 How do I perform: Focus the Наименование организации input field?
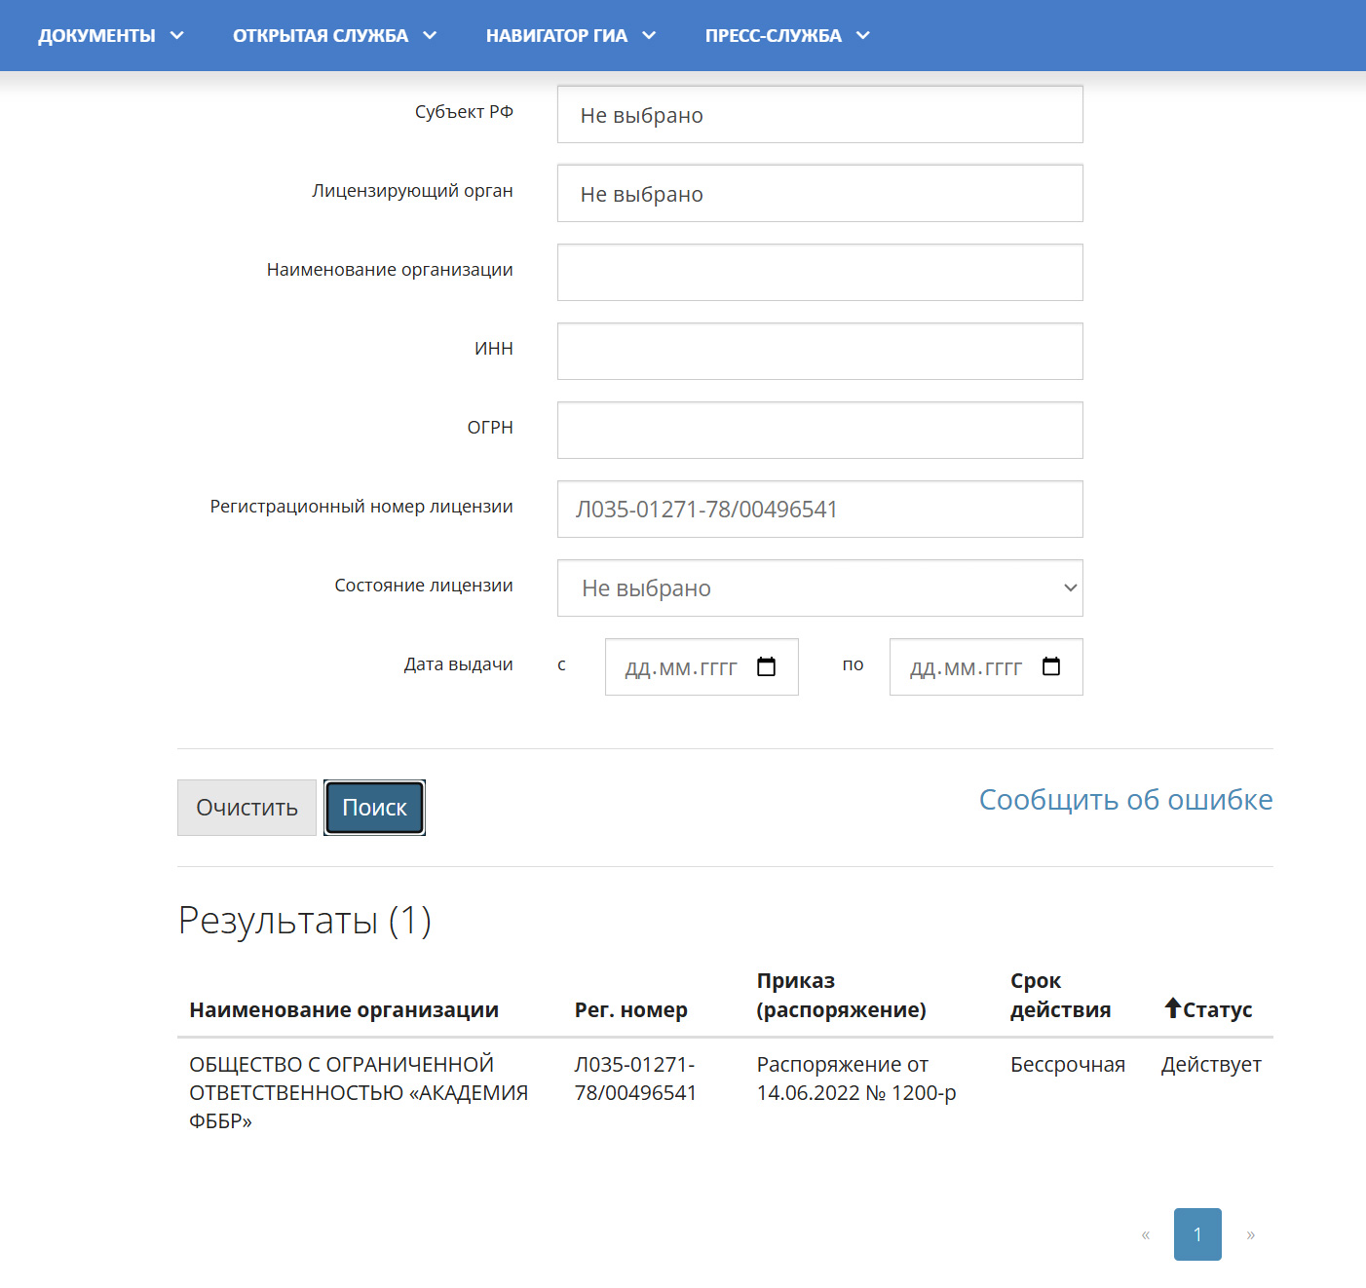819,273
